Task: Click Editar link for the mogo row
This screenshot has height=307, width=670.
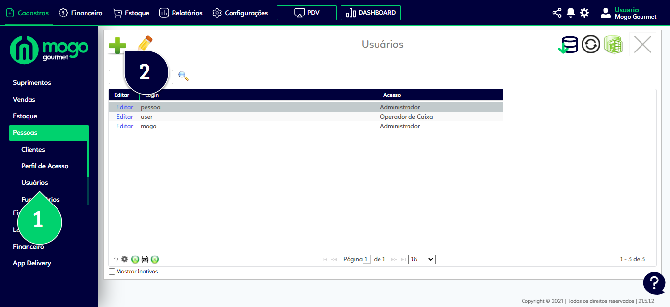Action: (125, 126)
